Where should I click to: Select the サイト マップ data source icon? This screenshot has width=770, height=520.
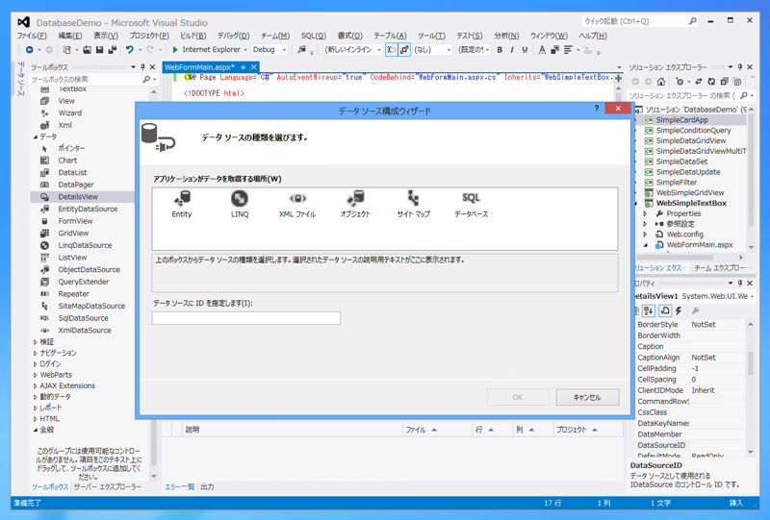(x=414, y=204)
